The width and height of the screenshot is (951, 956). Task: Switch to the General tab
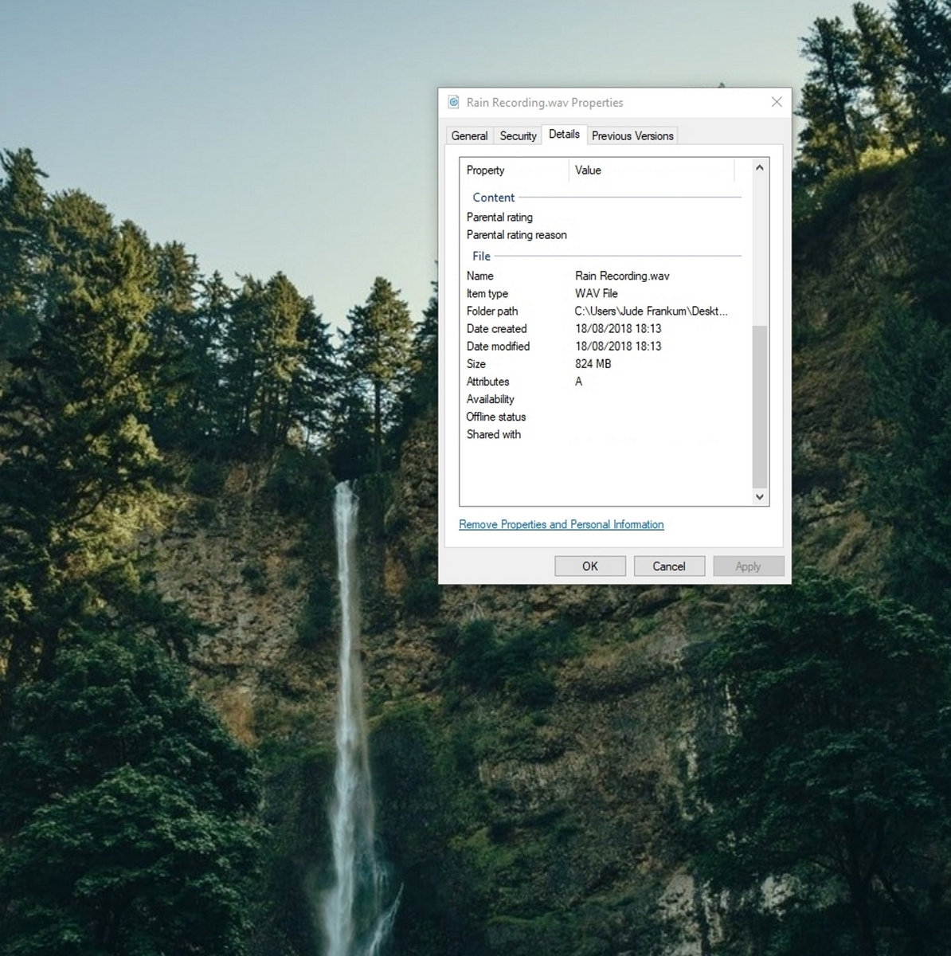point(469,136)
